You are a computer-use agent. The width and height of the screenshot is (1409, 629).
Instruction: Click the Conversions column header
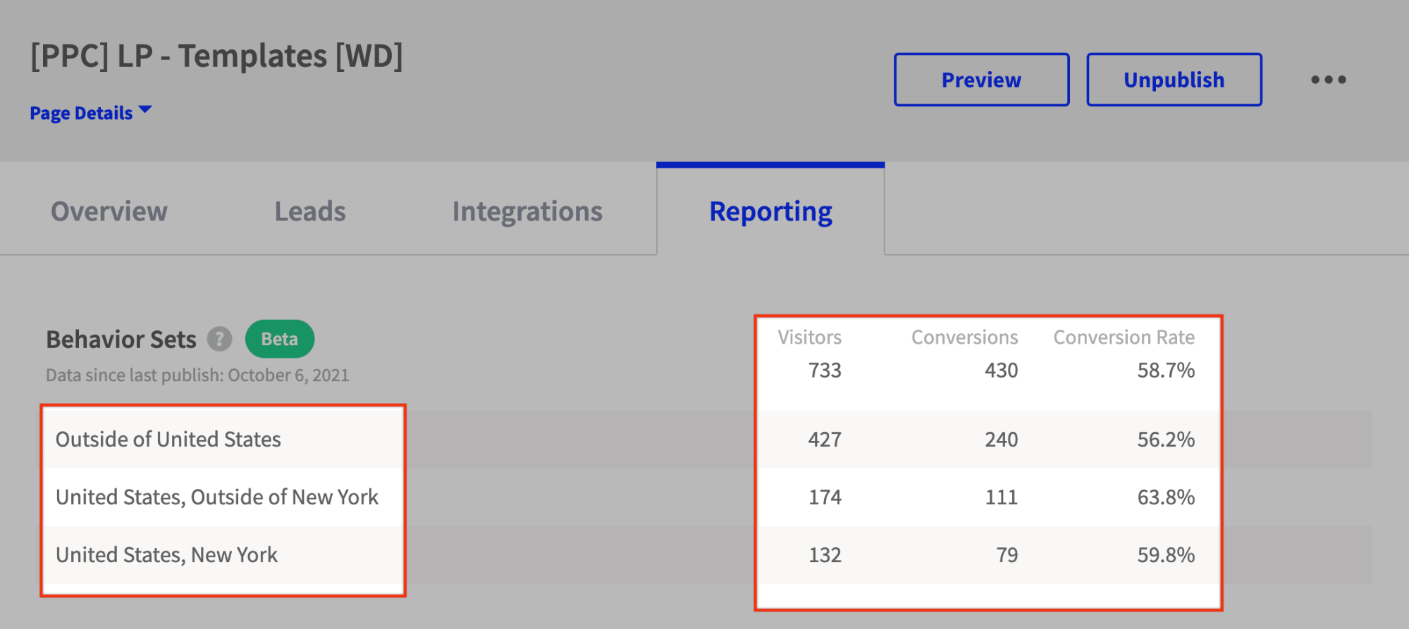pos(964,337)
